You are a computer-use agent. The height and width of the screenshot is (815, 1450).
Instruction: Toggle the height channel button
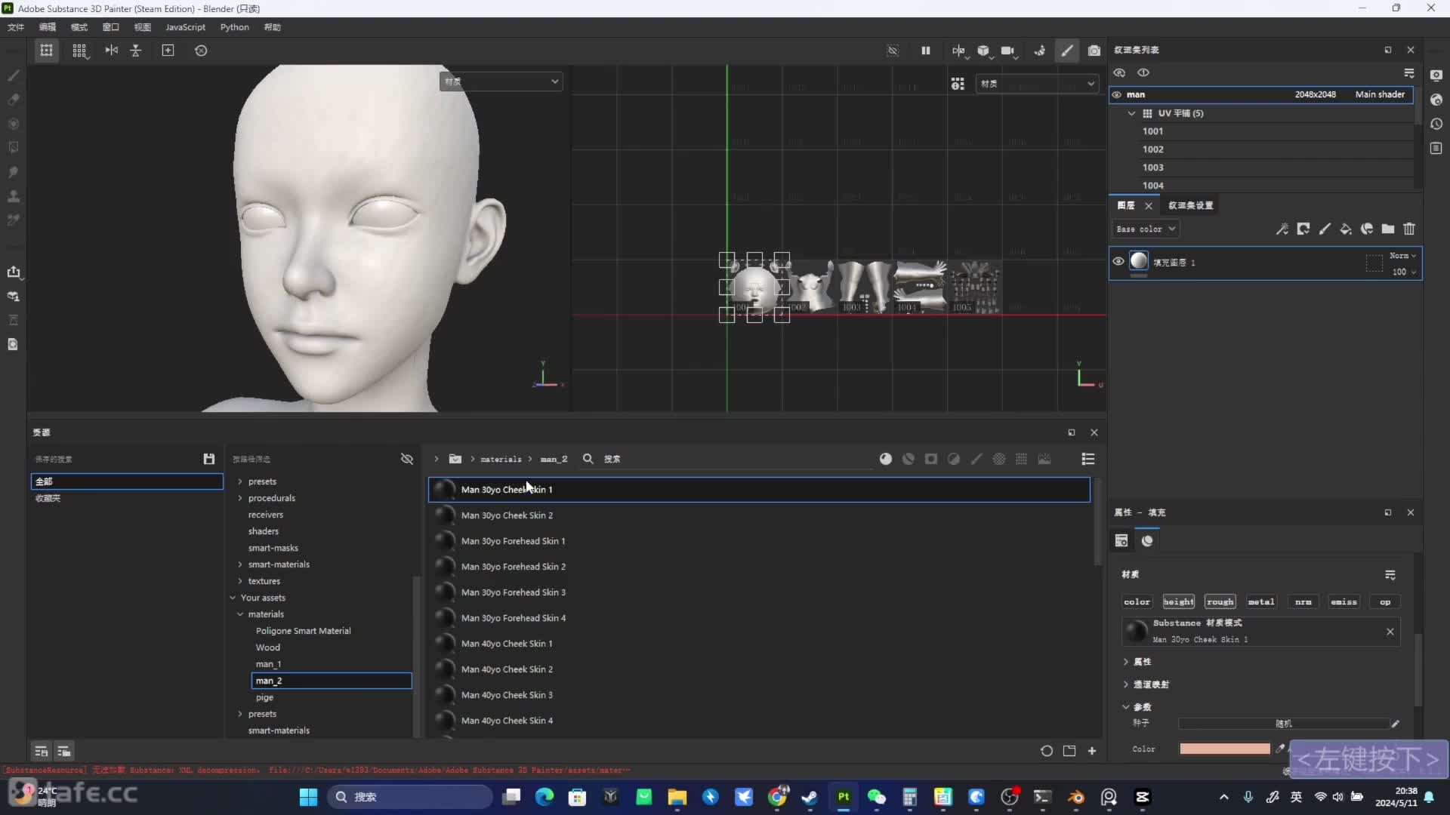[1178, 601]
